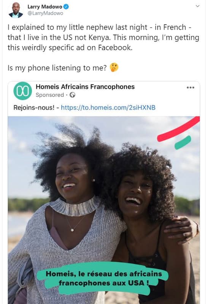This screenshot has width=208, height=304.
Task: Open the ad photo of two women
Action: pos(104,210)
